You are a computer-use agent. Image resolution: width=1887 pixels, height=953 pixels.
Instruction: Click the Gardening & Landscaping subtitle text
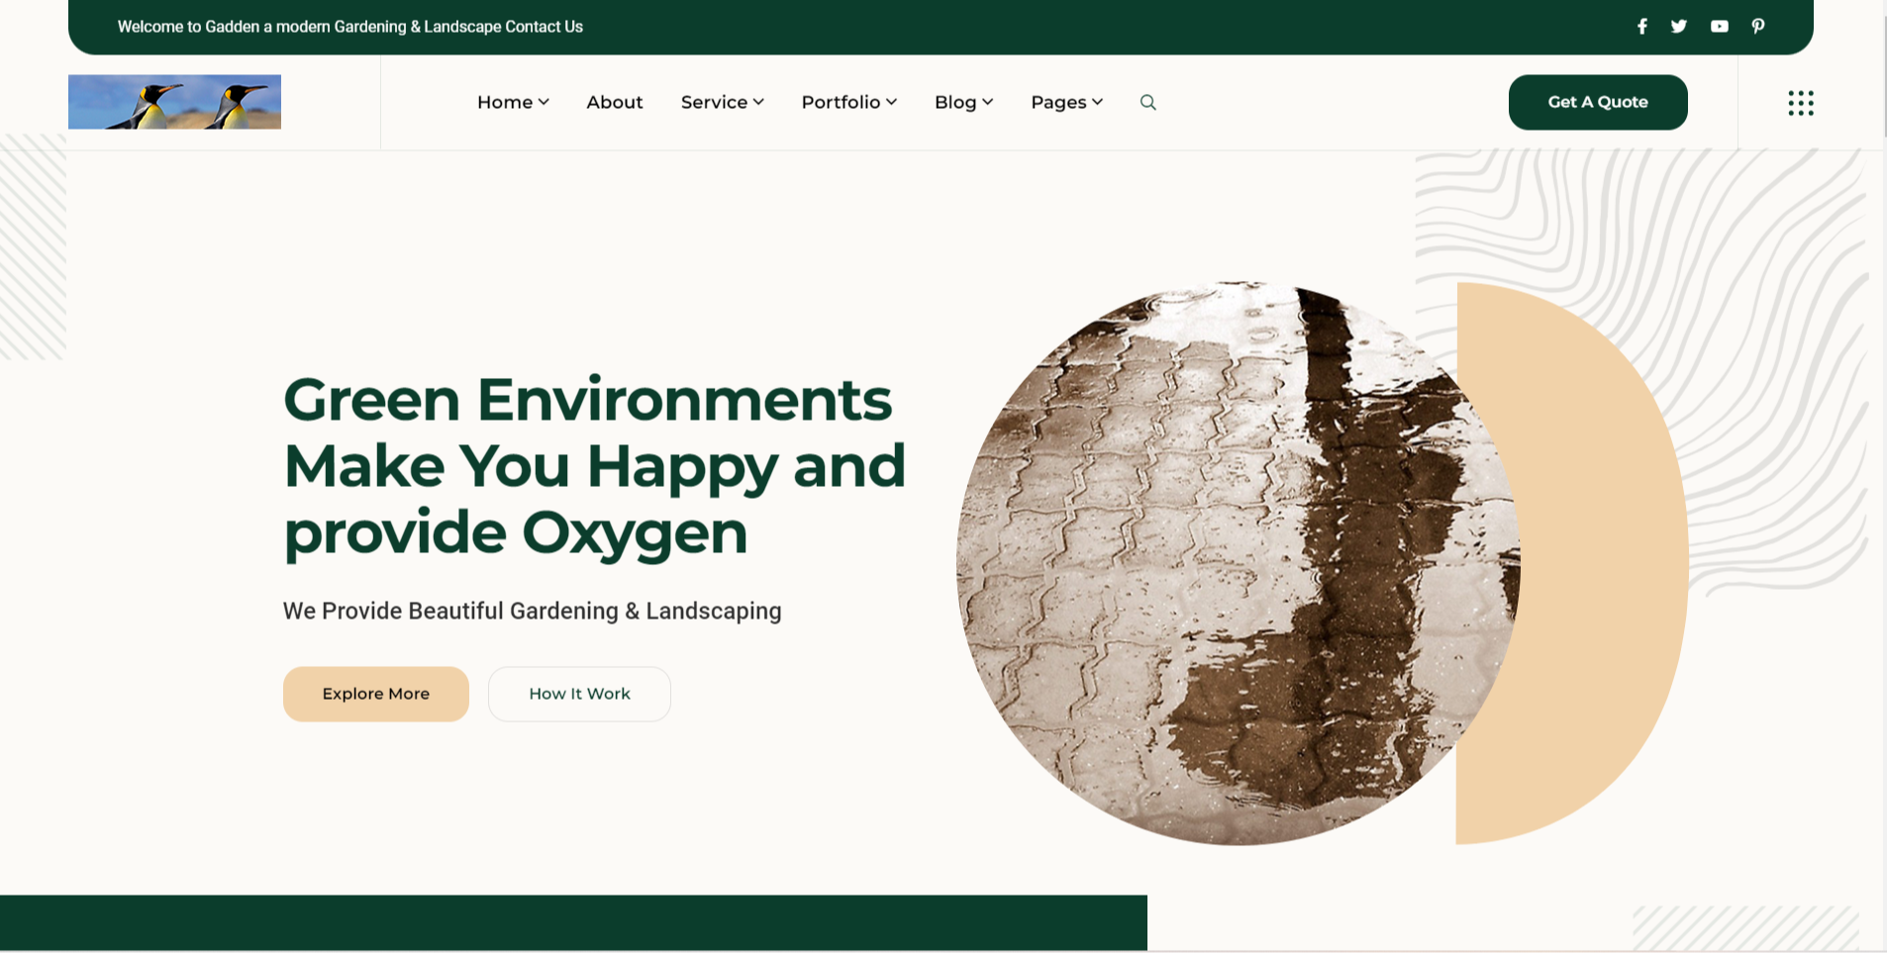533,611
